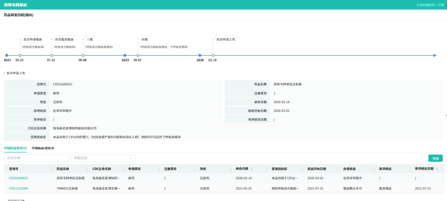Select timeline marker at 09-07
447x201 pixels.
point(138,55)
